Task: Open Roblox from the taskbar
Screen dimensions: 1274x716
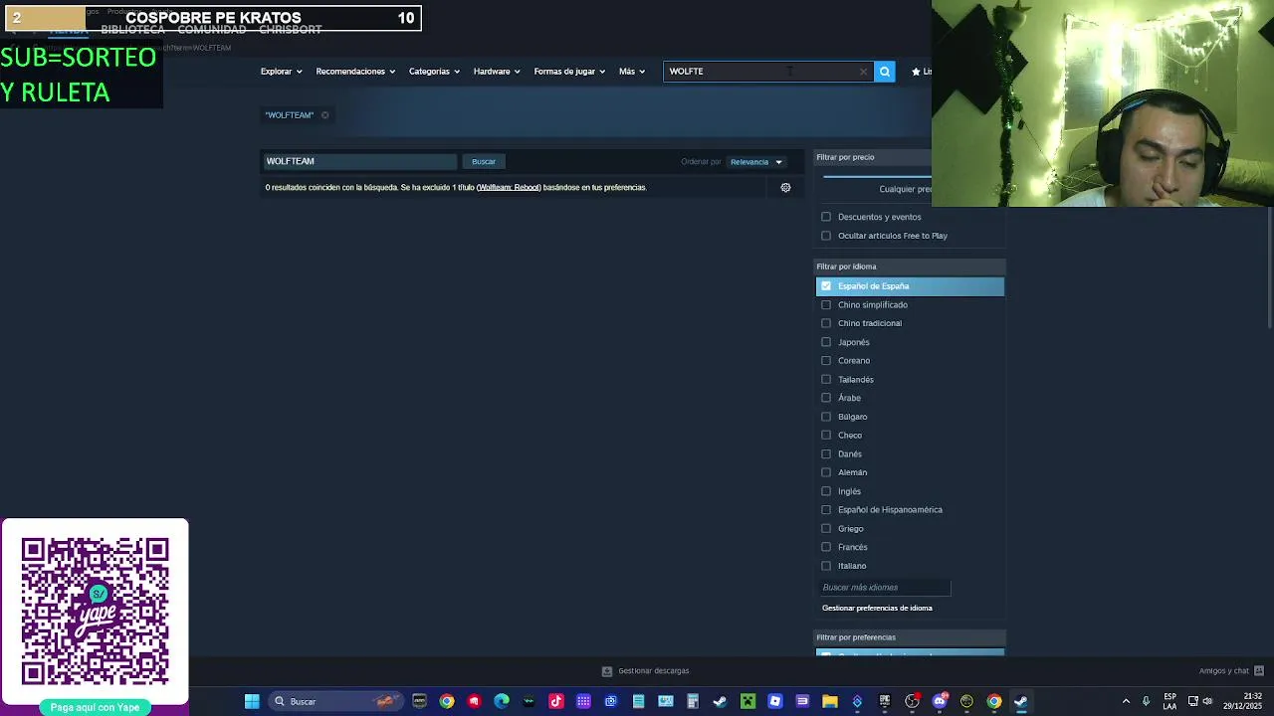Action: (775, 701)
